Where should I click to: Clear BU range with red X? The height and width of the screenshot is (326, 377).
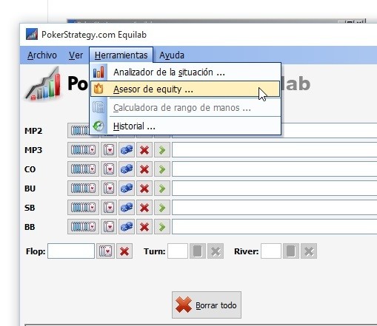pyautogui.click(x=144, y=188)
